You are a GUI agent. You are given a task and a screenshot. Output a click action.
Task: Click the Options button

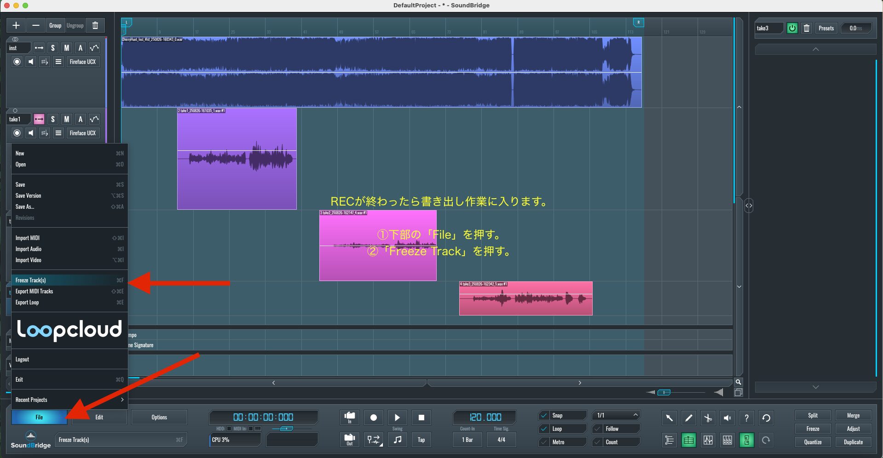tap(159, 417)
